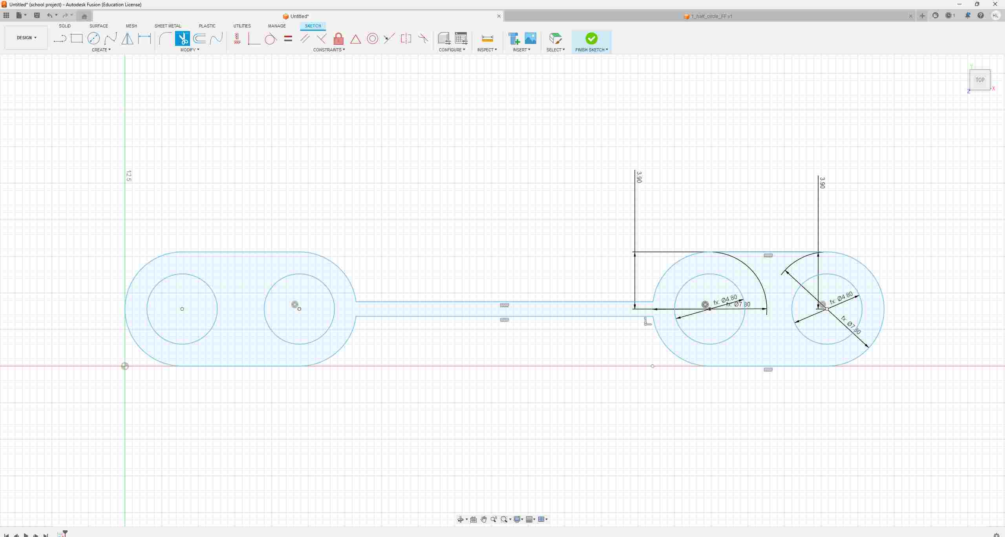The image size is (1005, 537).
Task: Apply the Fix/Unfix lock constraint
Action: (338, 38)
